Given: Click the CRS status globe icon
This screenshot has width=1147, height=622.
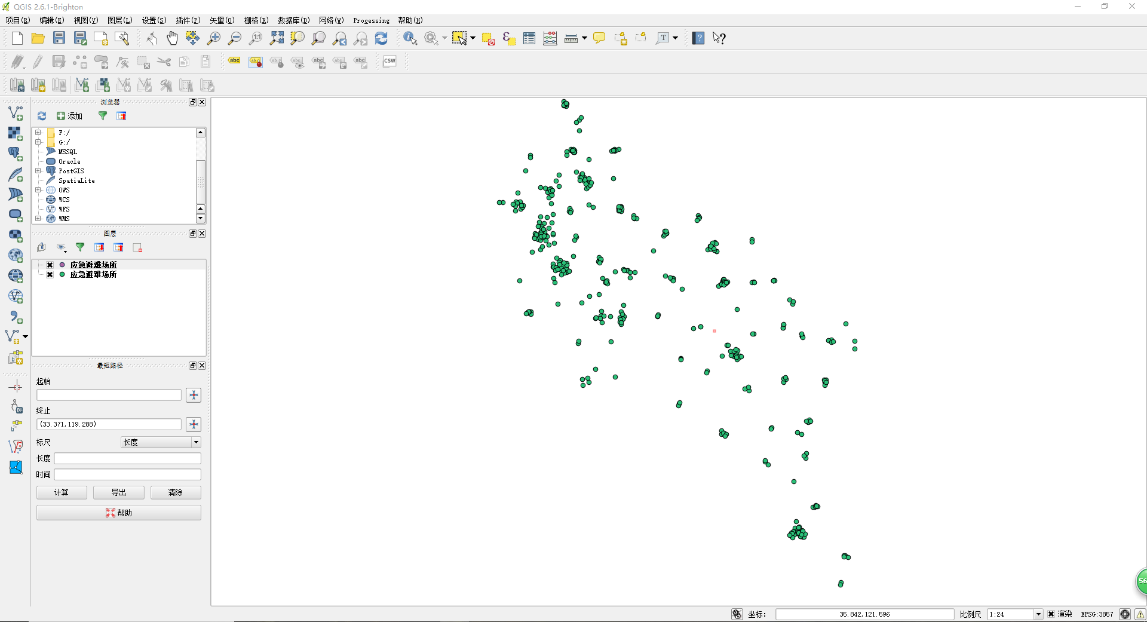Looking at the screenshot, I should click(1125, 614).
